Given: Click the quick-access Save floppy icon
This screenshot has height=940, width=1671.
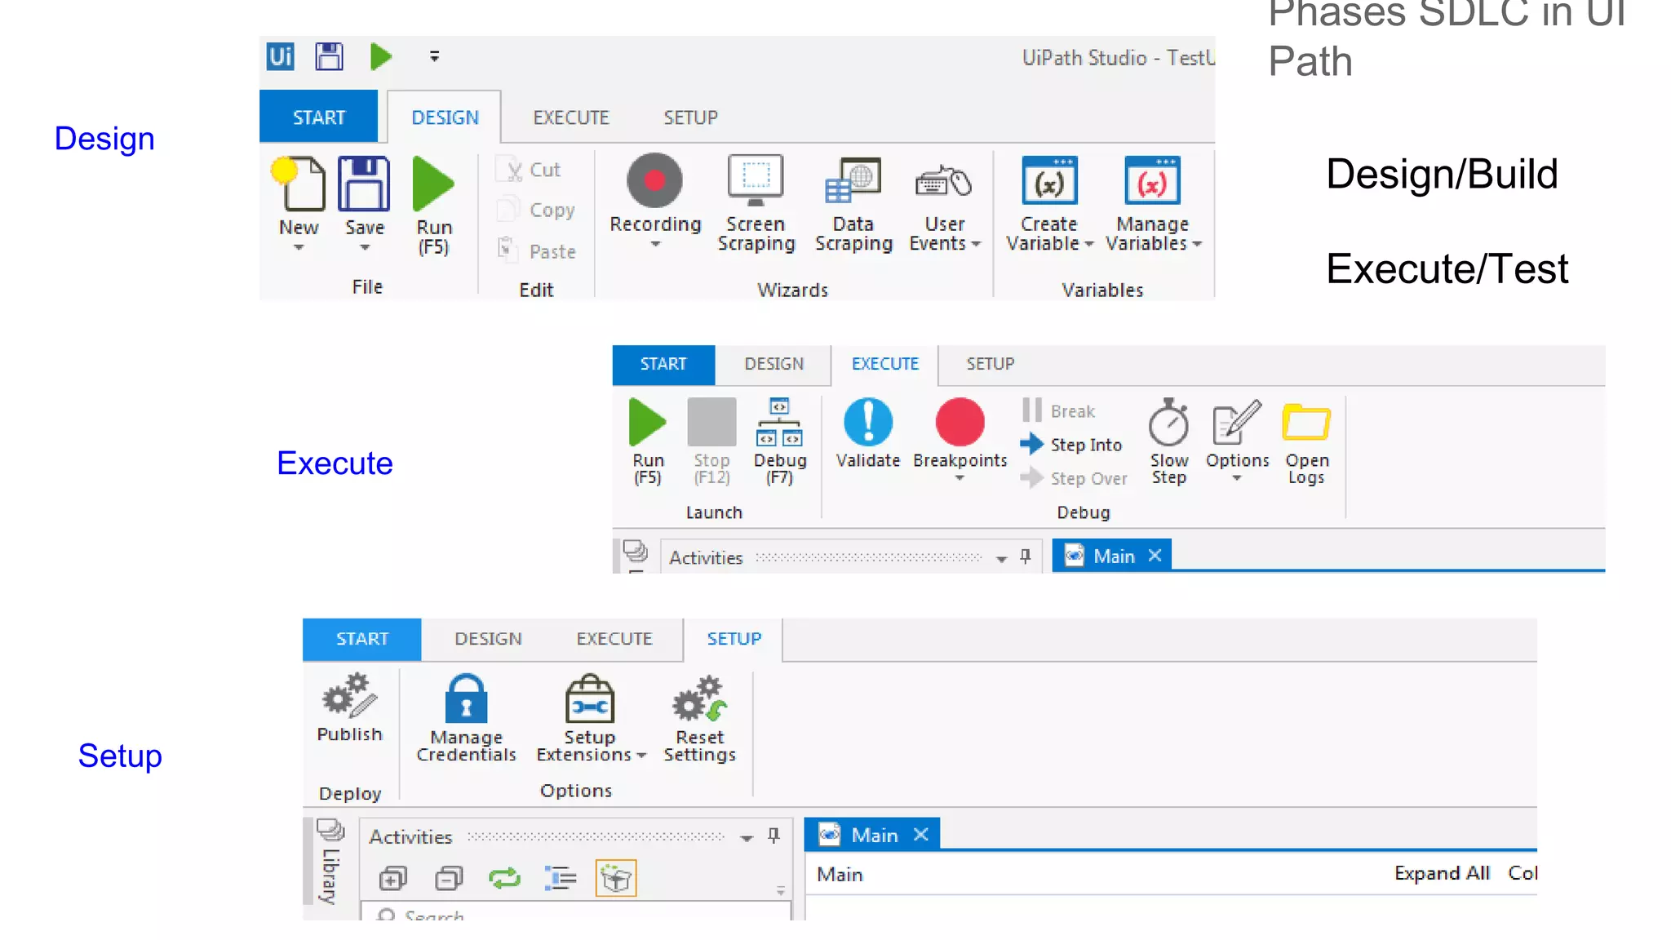Looking at the screenshot, I should click(x=330, y=56).
